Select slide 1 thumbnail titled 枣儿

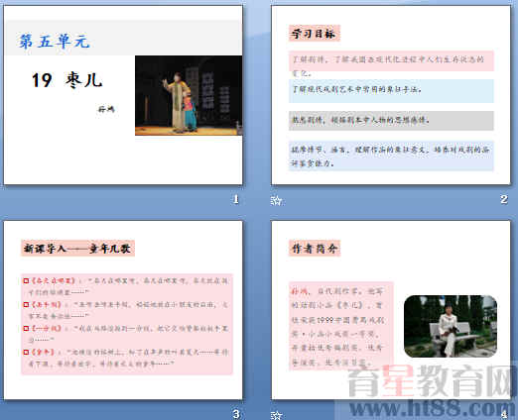click(x=123, y=95)
